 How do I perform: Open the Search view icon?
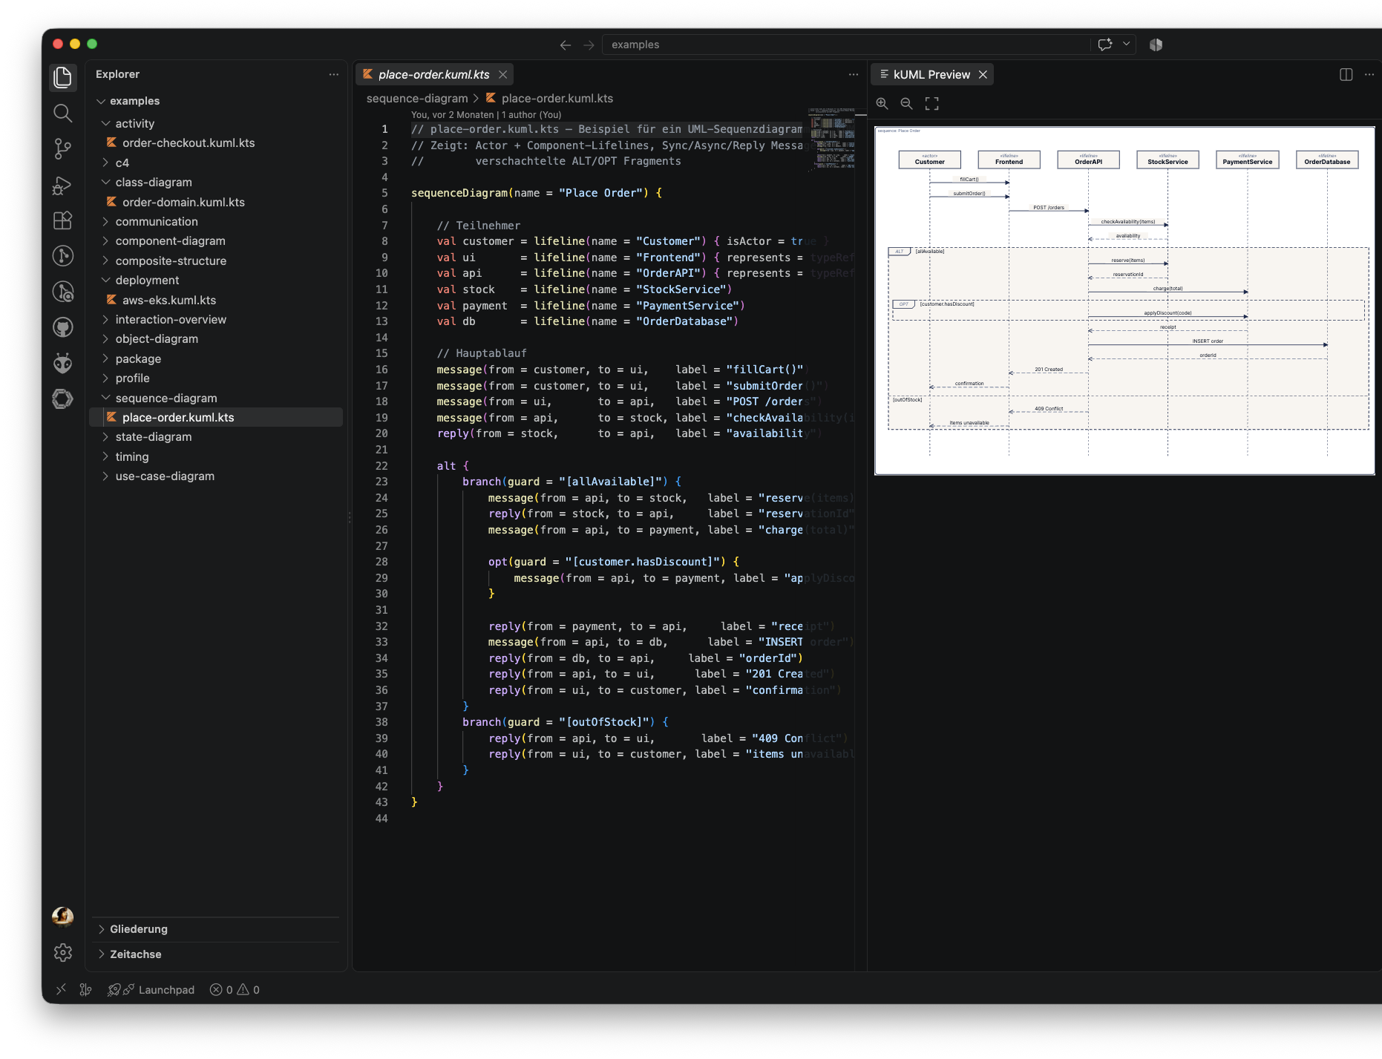point(63,113)
